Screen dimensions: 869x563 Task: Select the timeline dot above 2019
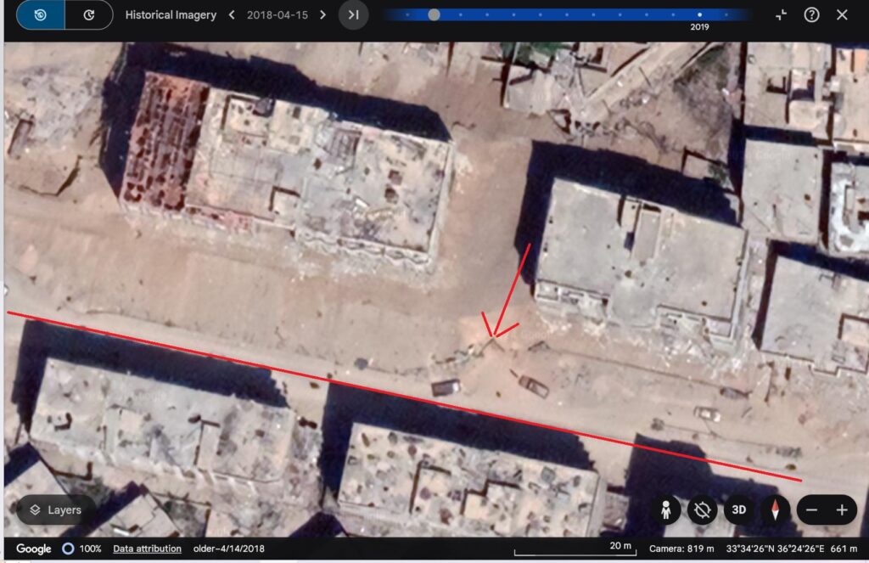point(699,15)
